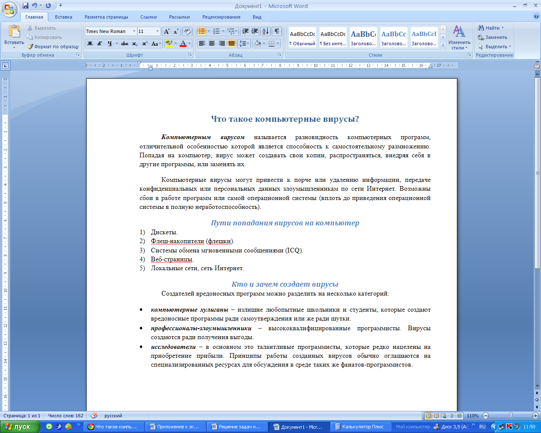Open the Разметка страницы tab
Image resolution: width=541 pixels, height=433 pixels.
pyautogui.click(x=106, y=17)
